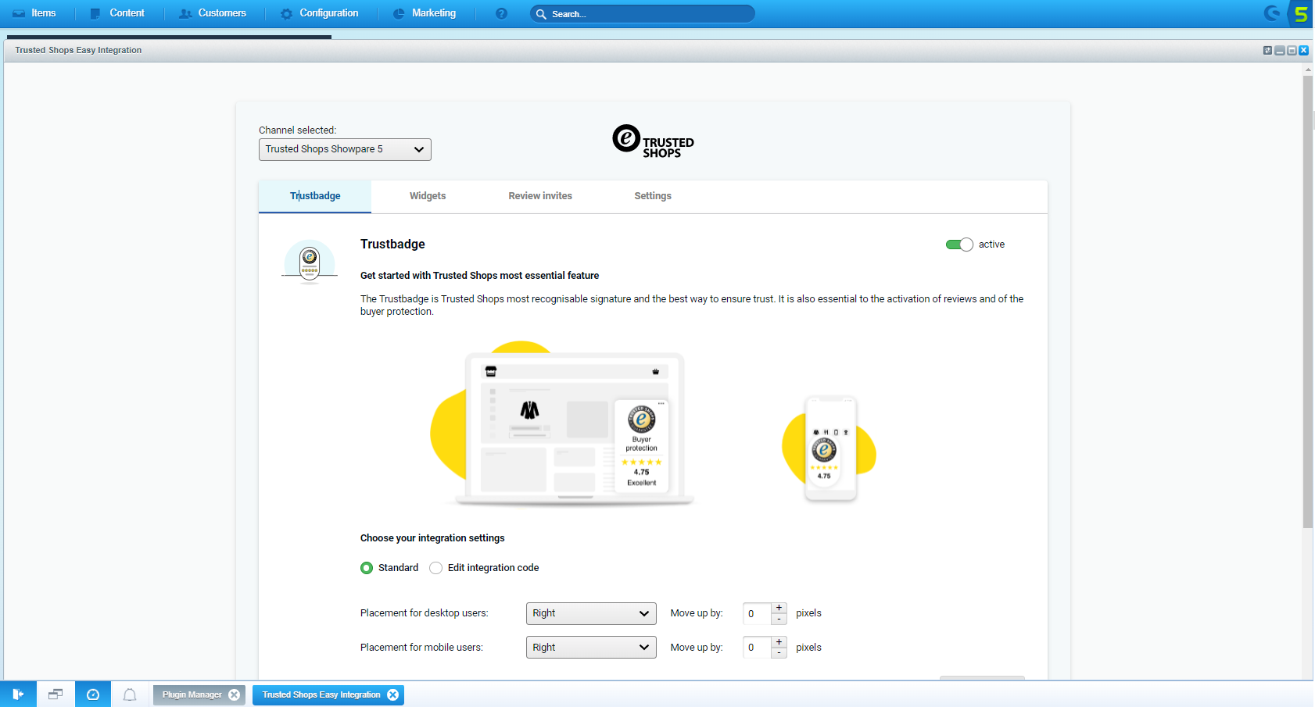The width and height of the screenshot is (1315, 707).
Task: Click the dashboard gauge icon in bottom bar
Action: pyautogui.click(x=93, y=695)
